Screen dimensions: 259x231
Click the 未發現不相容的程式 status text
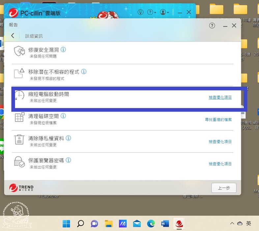click(47, 79)
